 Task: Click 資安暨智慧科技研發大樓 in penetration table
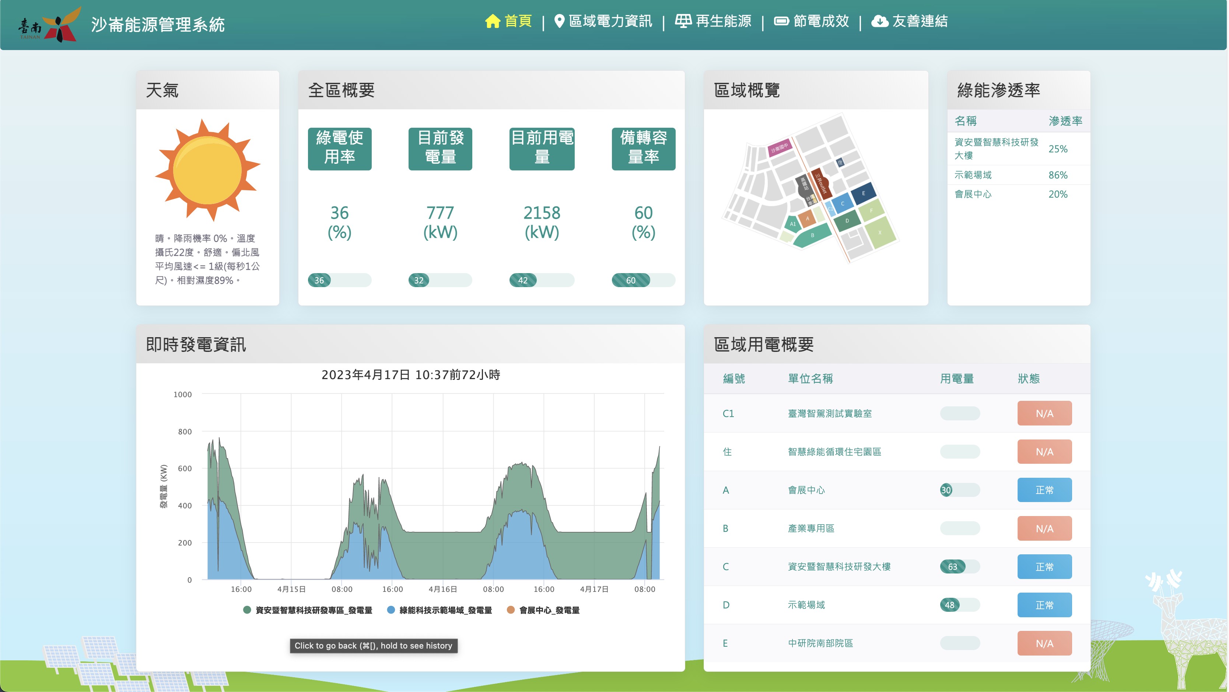point(996,149)
